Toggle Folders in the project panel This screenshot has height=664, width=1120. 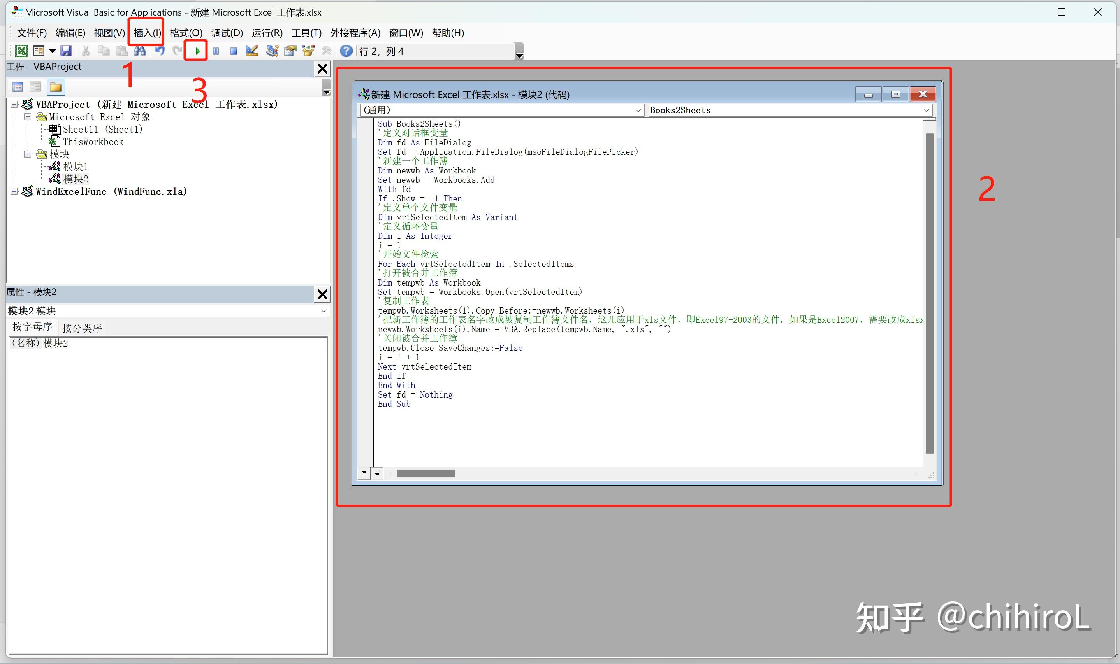tap(56, 87)
